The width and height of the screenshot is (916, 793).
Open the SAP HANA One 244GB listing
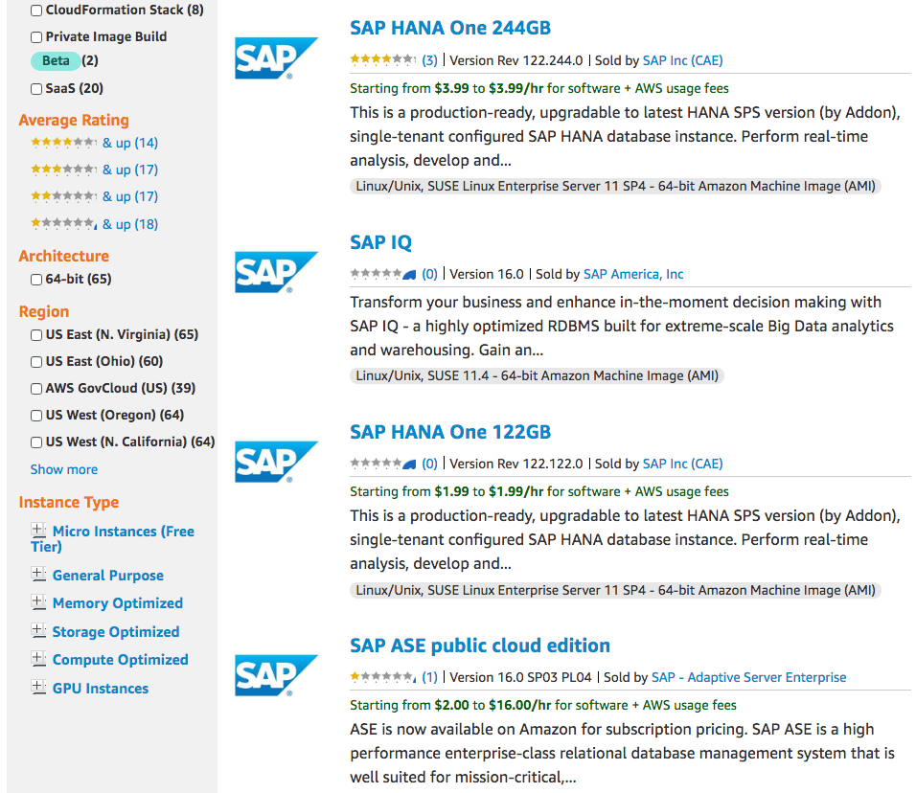tap(449, 28)
